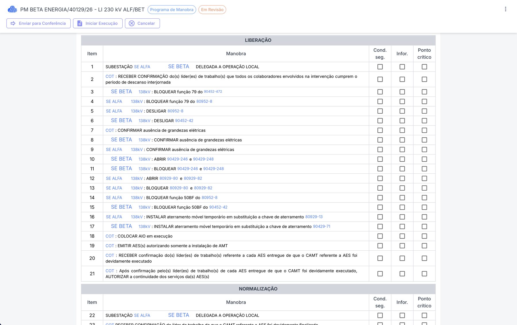Click link 80929-80 in item 12

169,178
